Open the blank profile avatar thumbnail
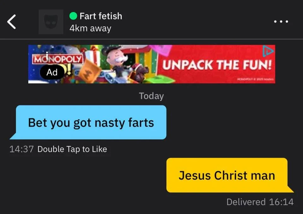This screenshot has width=303, height=214. (x=51, y=22)
